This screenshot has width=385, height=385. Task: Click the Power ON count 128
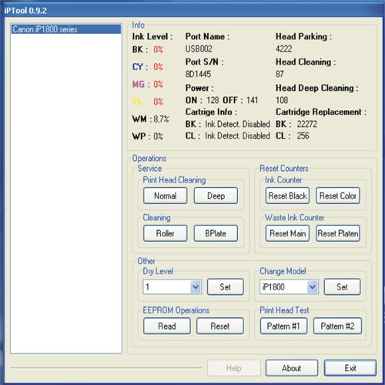[213, 100]
